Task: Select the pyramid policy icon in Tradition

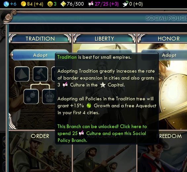Action: 22,74
